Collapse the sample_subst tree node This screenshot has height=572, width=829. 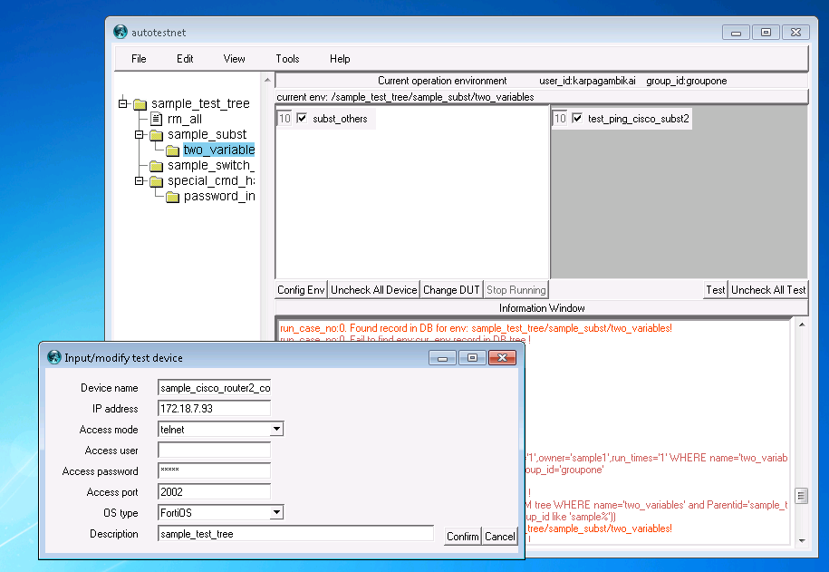[x=140, y=135]
